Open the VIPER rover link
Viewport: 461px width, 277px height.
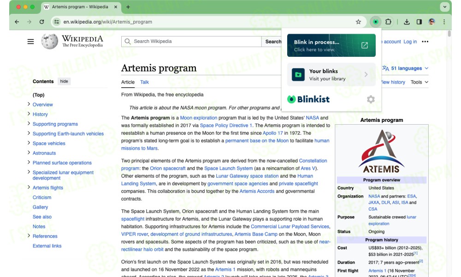point(135,235)
